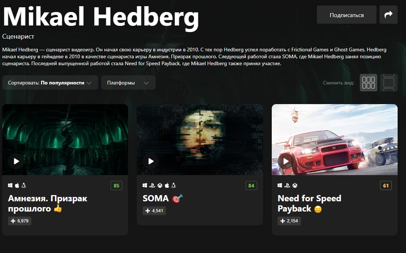Image resolution: width=406 pixels, height=253 pixels.
Task: Open the Need for Speed Payback cover thumbnail
Action: click(335, 139)
